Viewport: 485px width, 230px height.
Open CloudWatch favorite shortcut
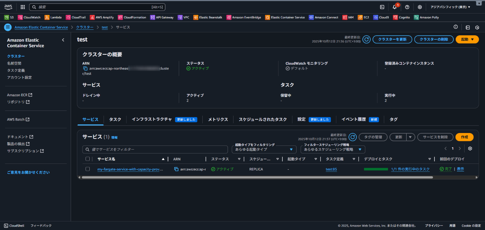pos(29,17)
